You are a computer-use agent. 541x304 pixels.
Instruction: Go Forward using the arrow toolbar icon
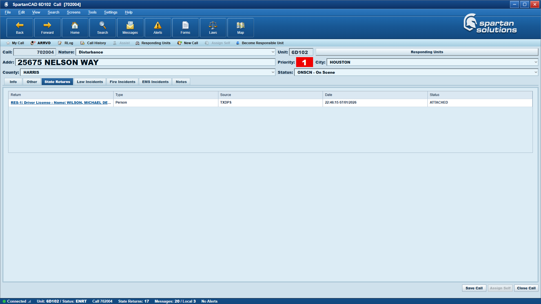pyautogui.click(x=47, y=28)
